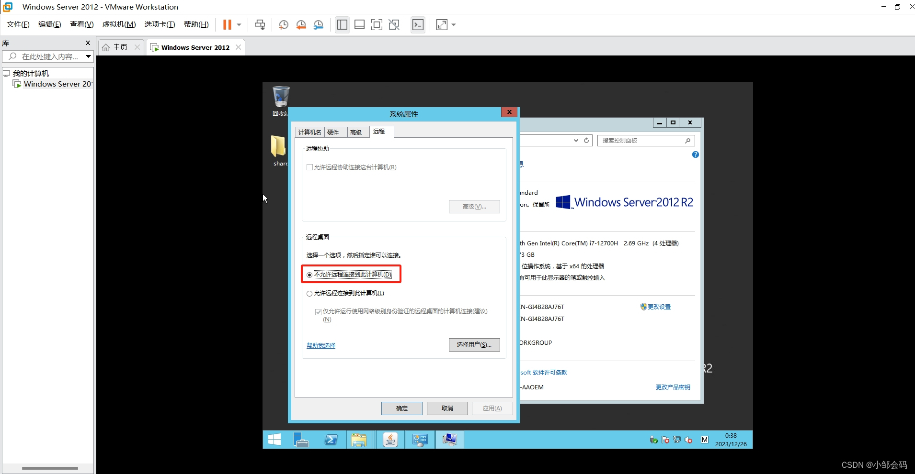Click the 应用(A) button
Viewport: 915px width, 474px height.
point(492,408)
